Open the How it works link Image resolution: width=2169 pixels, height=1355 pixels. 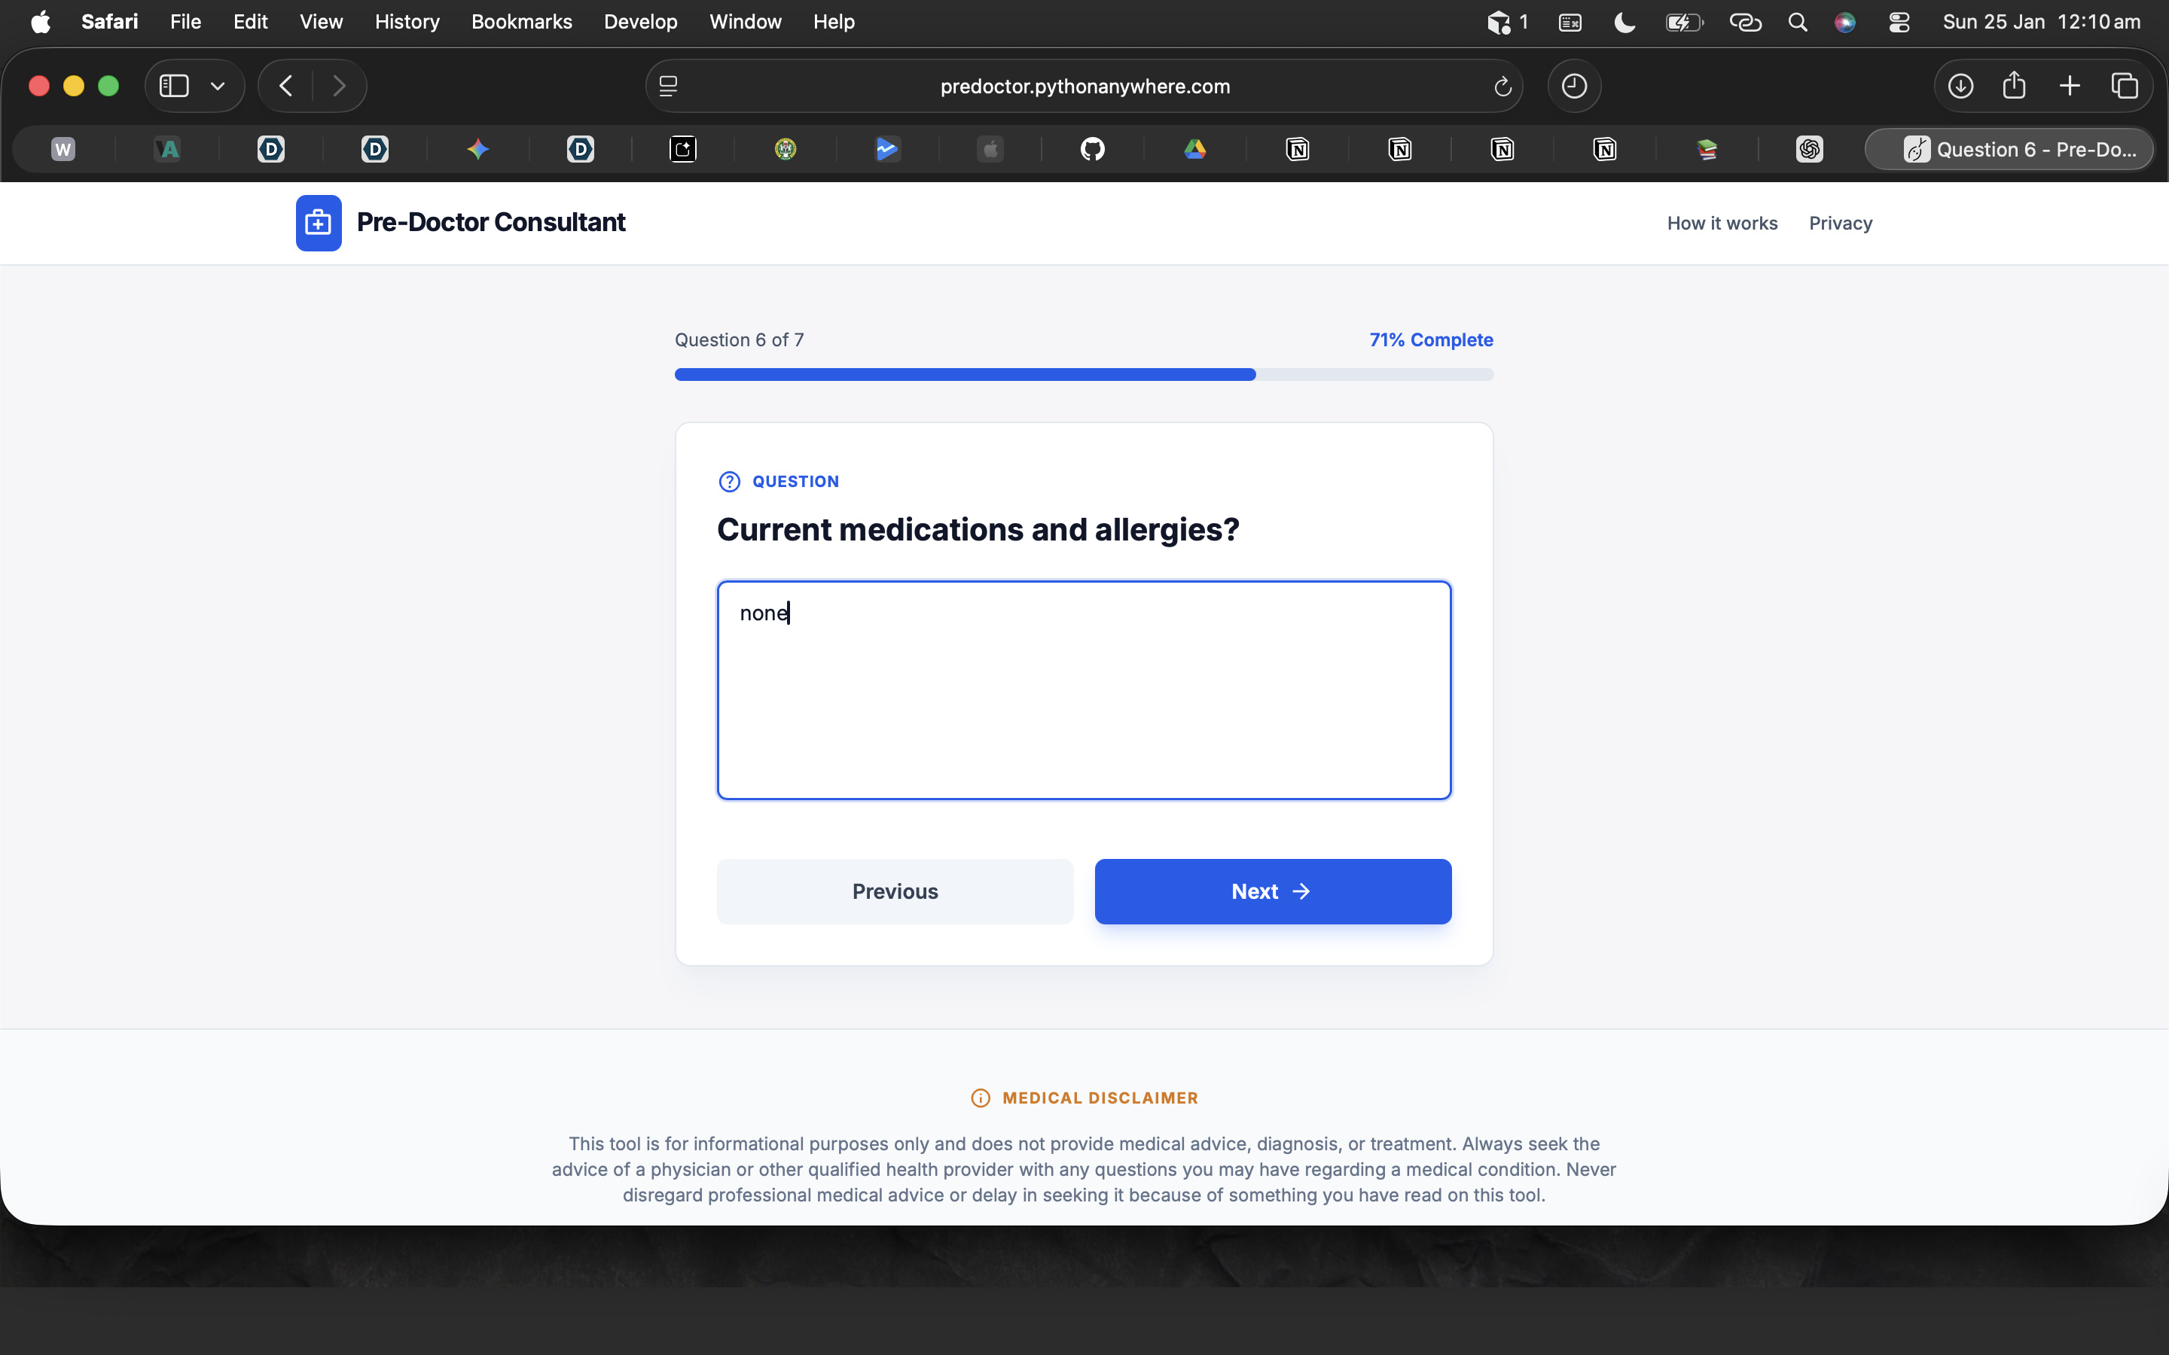[1722, 223]
